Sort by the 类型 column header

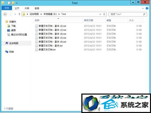point(117,20)
